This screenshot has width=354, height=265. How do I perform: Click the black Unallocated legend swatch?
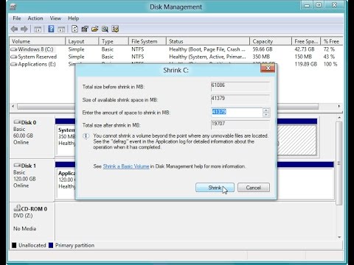pos(14,245)
